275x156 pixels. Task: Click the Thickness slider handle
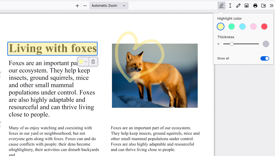click(232, 44)
